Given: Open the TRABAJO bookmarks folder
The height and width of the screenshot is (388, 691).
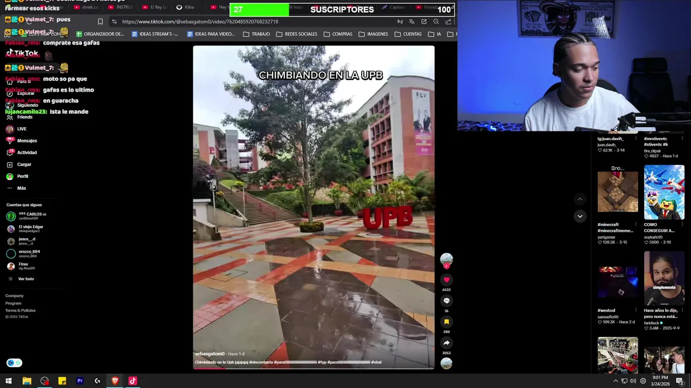Looking at the screenshot, I should (256, 34).
